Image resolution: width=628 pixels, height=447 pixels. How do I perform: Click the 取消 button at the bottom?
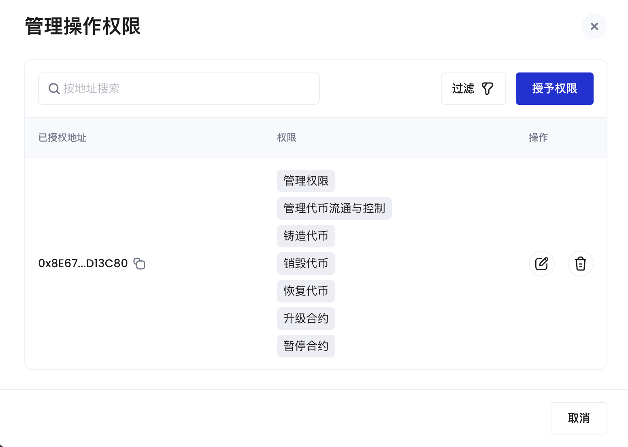(579, 418)
